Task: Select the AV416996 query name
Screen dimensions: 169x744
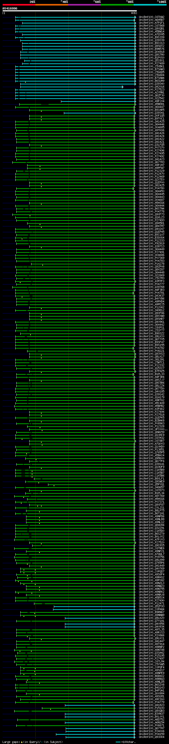Action: click(x=10, y=9)
